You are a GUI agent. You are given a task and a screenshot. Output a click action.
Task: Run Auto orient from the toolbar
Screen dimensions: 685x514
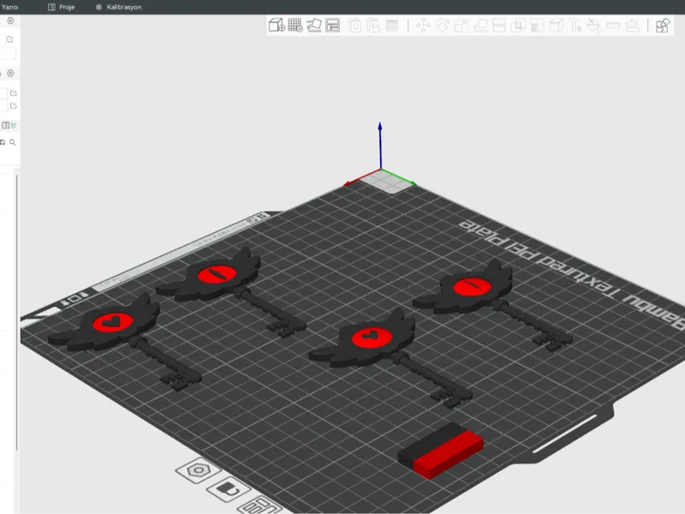314,26
